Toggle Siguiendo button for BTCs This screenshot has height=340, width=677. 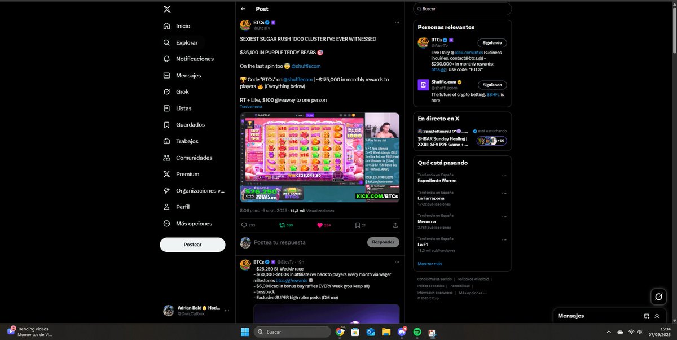(493, 43)
